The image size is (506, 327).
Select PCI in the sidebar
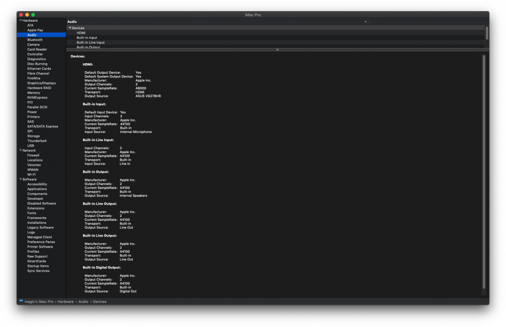[30, 102]
